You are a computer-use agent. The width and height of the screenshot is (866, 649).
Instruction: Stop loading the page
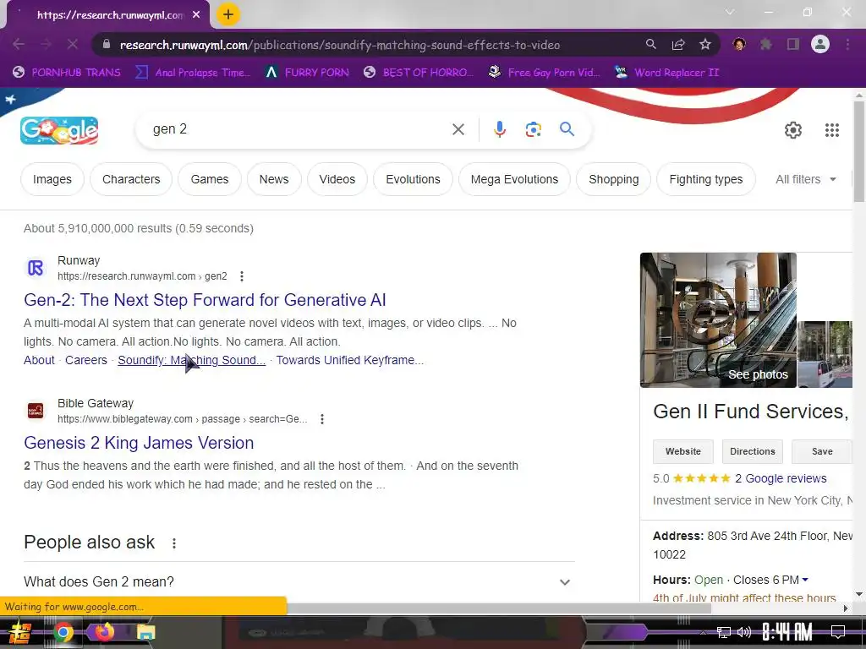click(x=73, y=44)
